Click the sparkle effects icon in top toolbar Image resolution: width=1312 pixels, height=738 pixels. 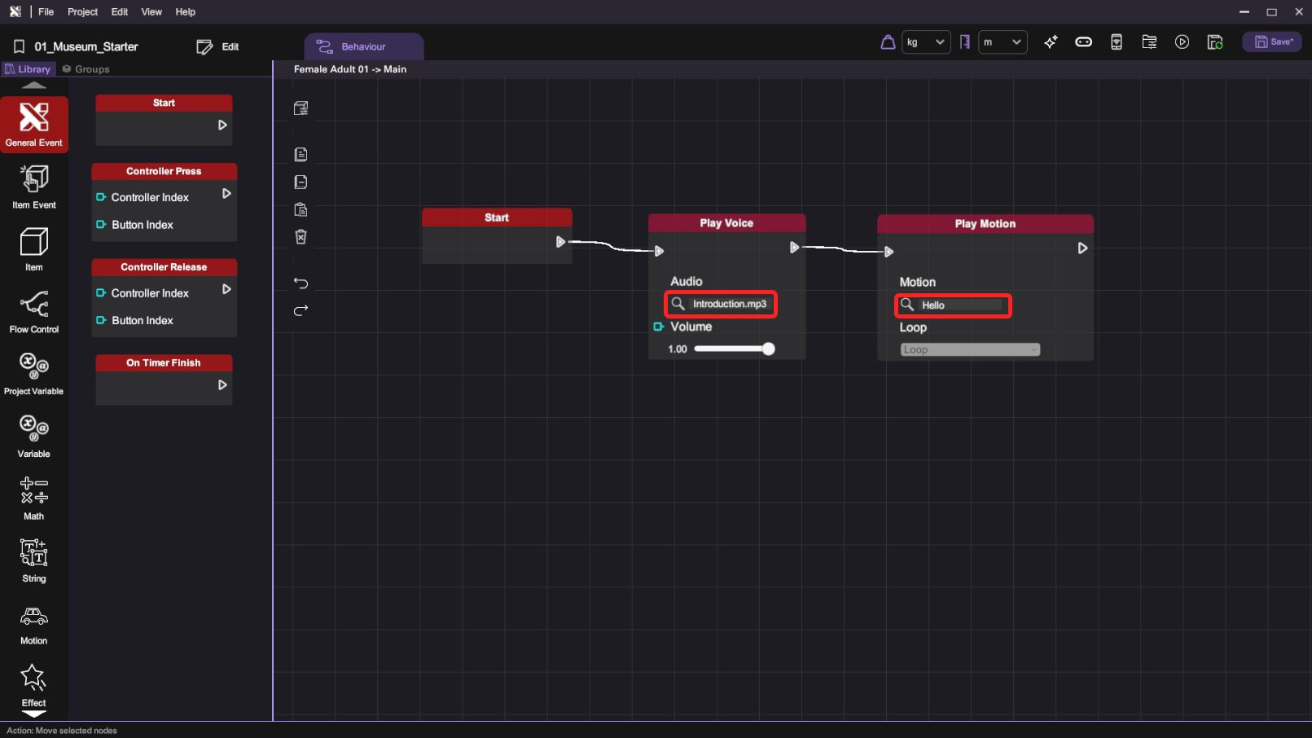(1051, 42)
